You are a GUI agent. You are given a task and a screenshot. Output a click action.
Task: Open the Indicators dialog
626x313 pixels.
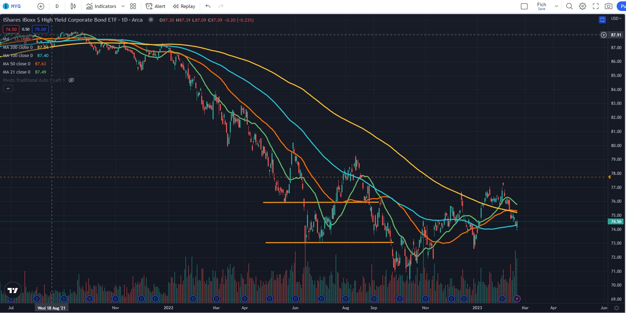point(101,6)
